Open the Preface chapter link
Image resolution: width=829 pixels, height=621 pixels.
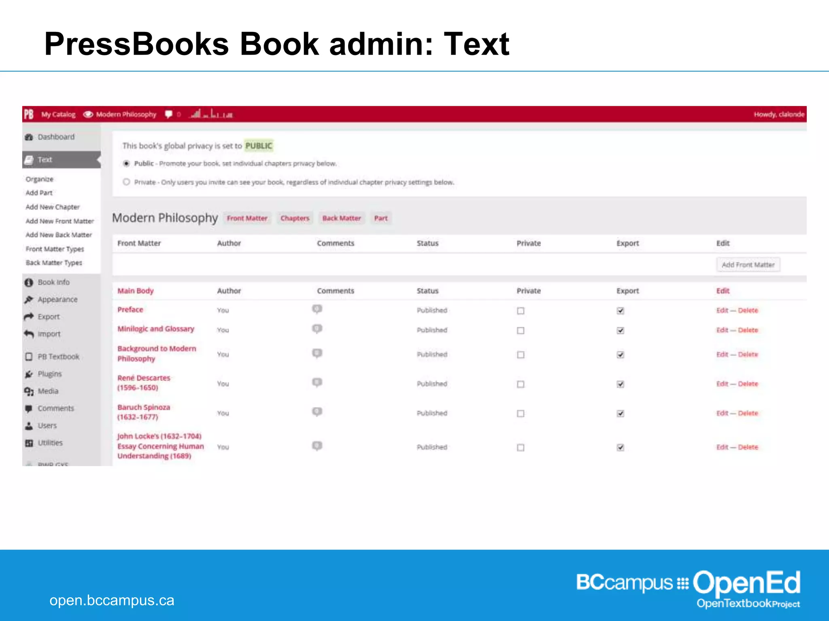(x=130, y=310)
